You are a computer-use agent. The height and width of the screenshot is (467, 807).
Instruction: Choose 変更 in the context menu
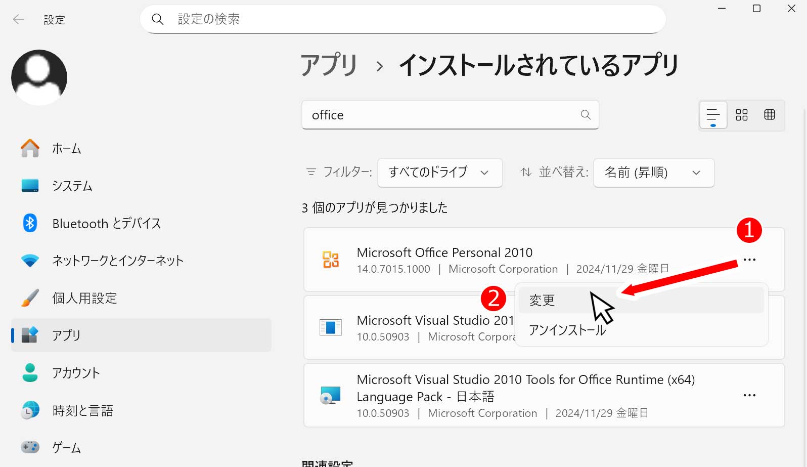[x=641, y=300]
